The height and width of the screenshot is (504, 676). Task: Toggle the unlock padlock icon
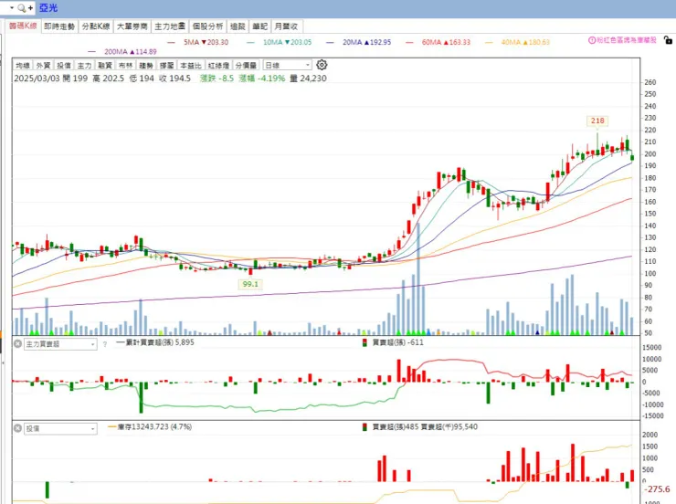[x=668, y=40]
